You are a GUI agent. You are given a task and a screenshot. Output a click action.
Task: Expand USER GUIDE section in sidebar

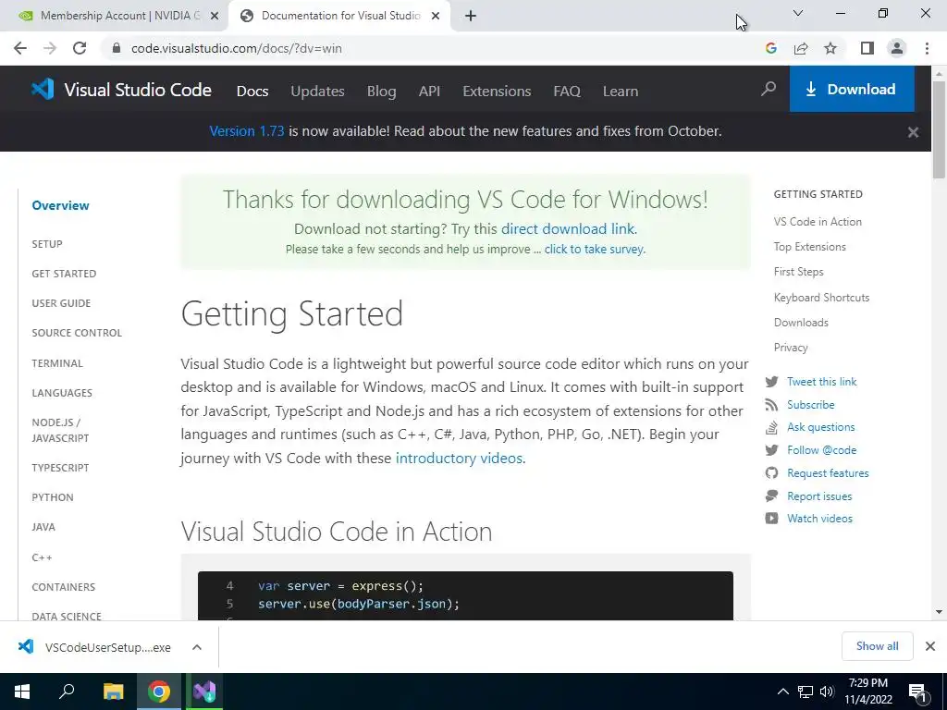click(x=61, y=303)
